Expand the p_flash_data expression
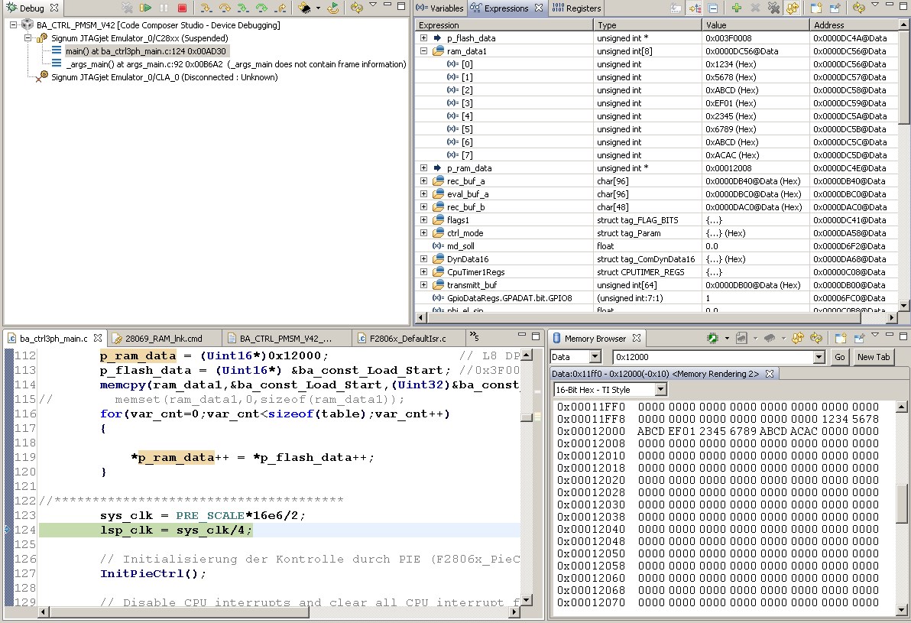 pyautogui.click(x=423, y=37)
